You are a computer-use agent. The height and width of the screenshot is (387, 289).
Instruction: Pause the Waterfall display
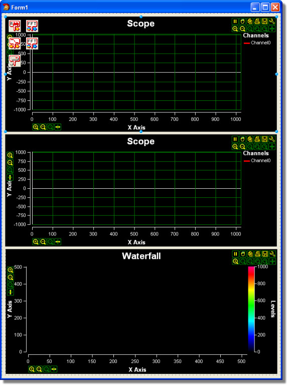pyautogui.click(x=236, y=254)
